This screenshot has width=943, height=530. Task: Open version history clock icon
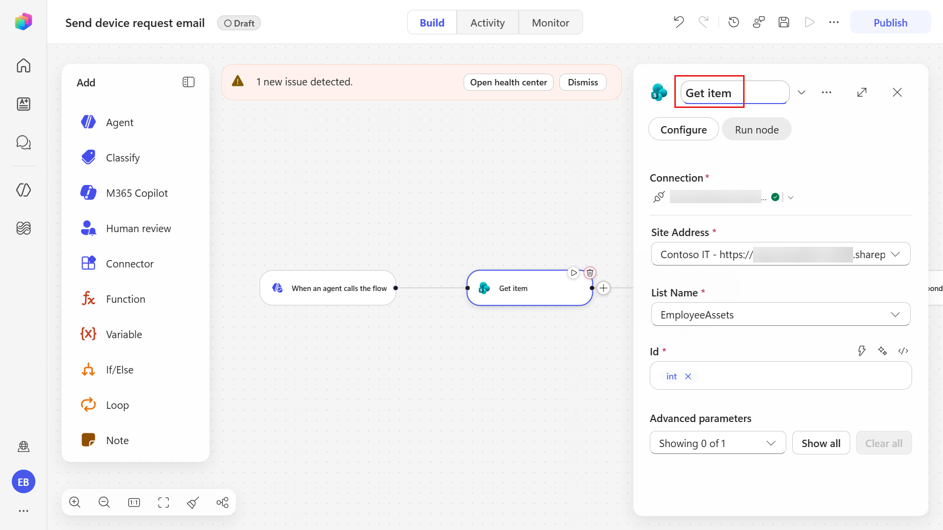pyautogui.click(x=734, y=22)
